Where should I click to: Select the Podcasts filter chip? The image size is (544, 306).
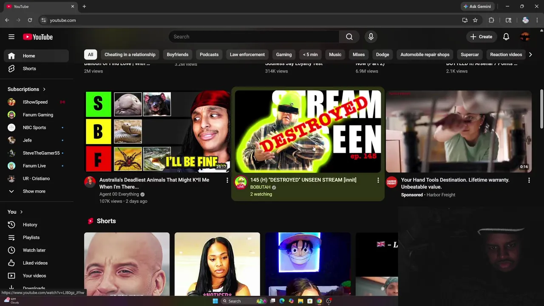(x=209, y=54)
